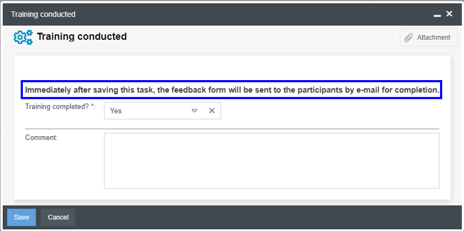The image size is (464, 231).
Task: Click the bold Training conducted heading
Action: (82, 37)
